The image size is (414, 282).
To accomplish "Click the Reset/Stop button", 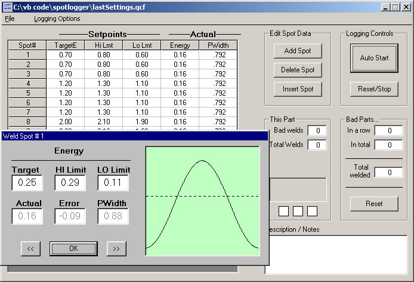I will click(x=374, y=89).
